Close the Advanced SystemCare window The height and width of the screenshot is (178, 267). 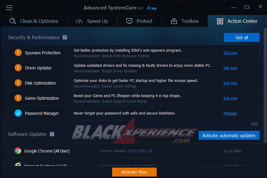[x=260, y=7]
